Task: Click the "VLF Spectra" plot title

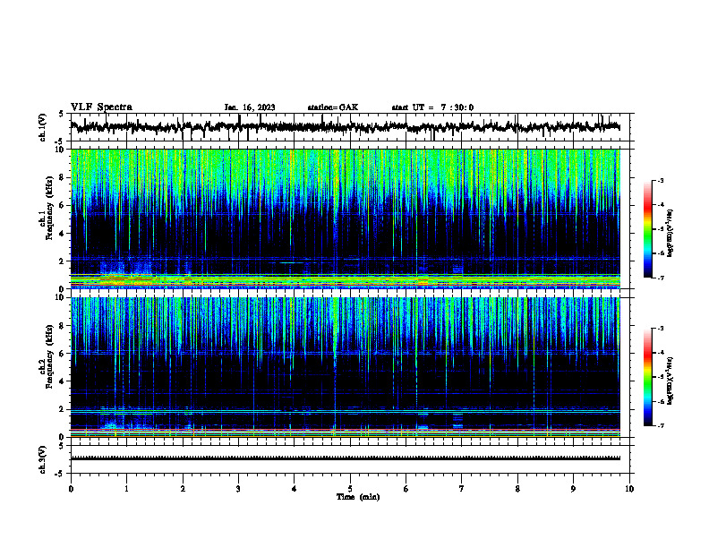Action: point(101,107)
